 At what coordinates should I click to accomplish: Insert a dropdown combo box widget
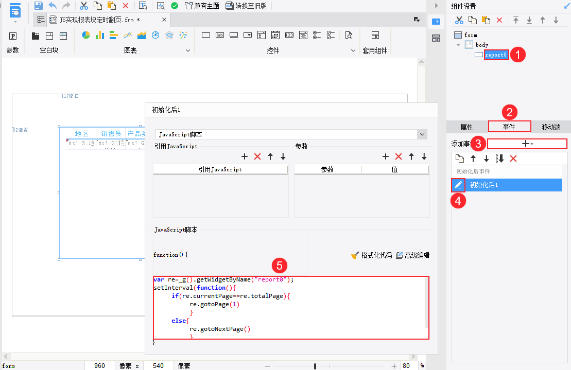[x=248, y=35]
